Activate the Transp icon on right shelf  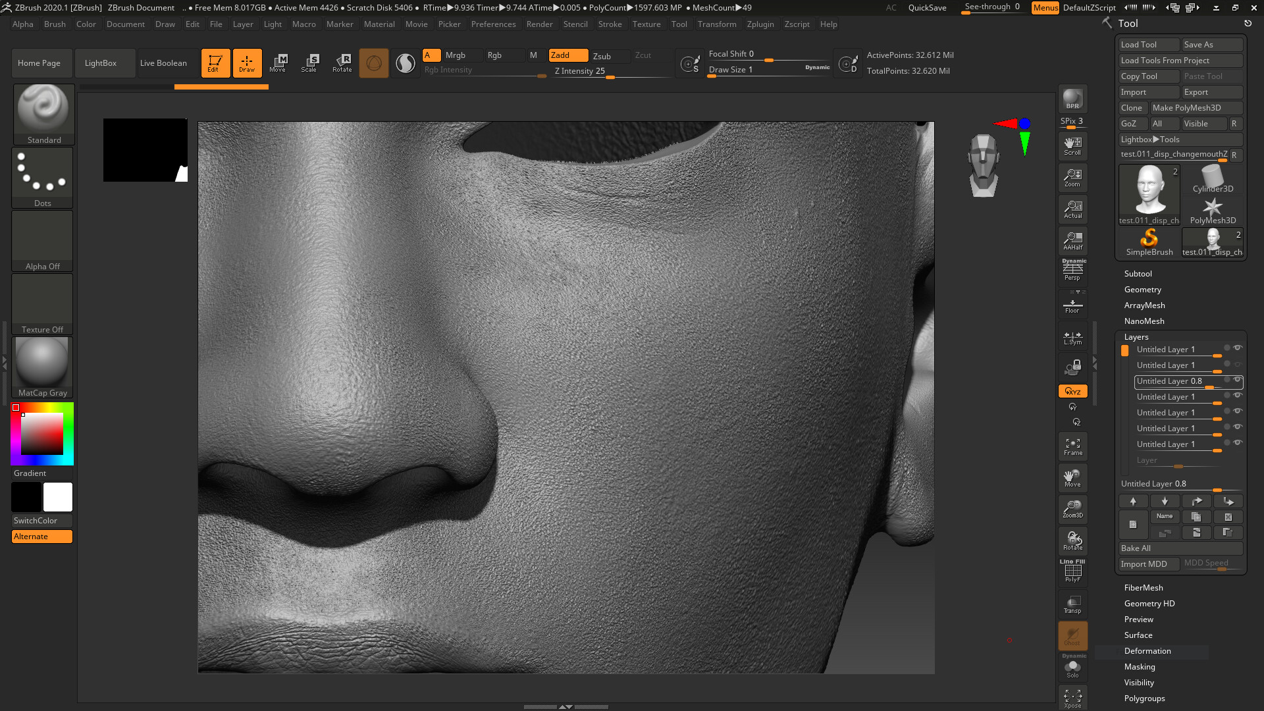1072,604
